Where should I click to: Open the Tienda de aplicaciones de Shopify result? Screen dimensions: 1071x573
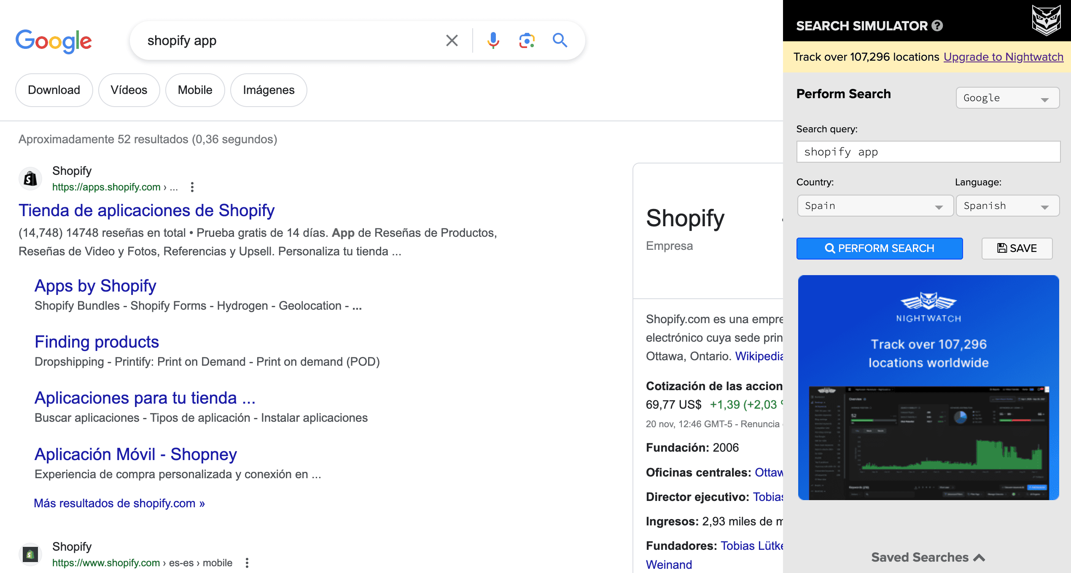(x=147, y=210)
